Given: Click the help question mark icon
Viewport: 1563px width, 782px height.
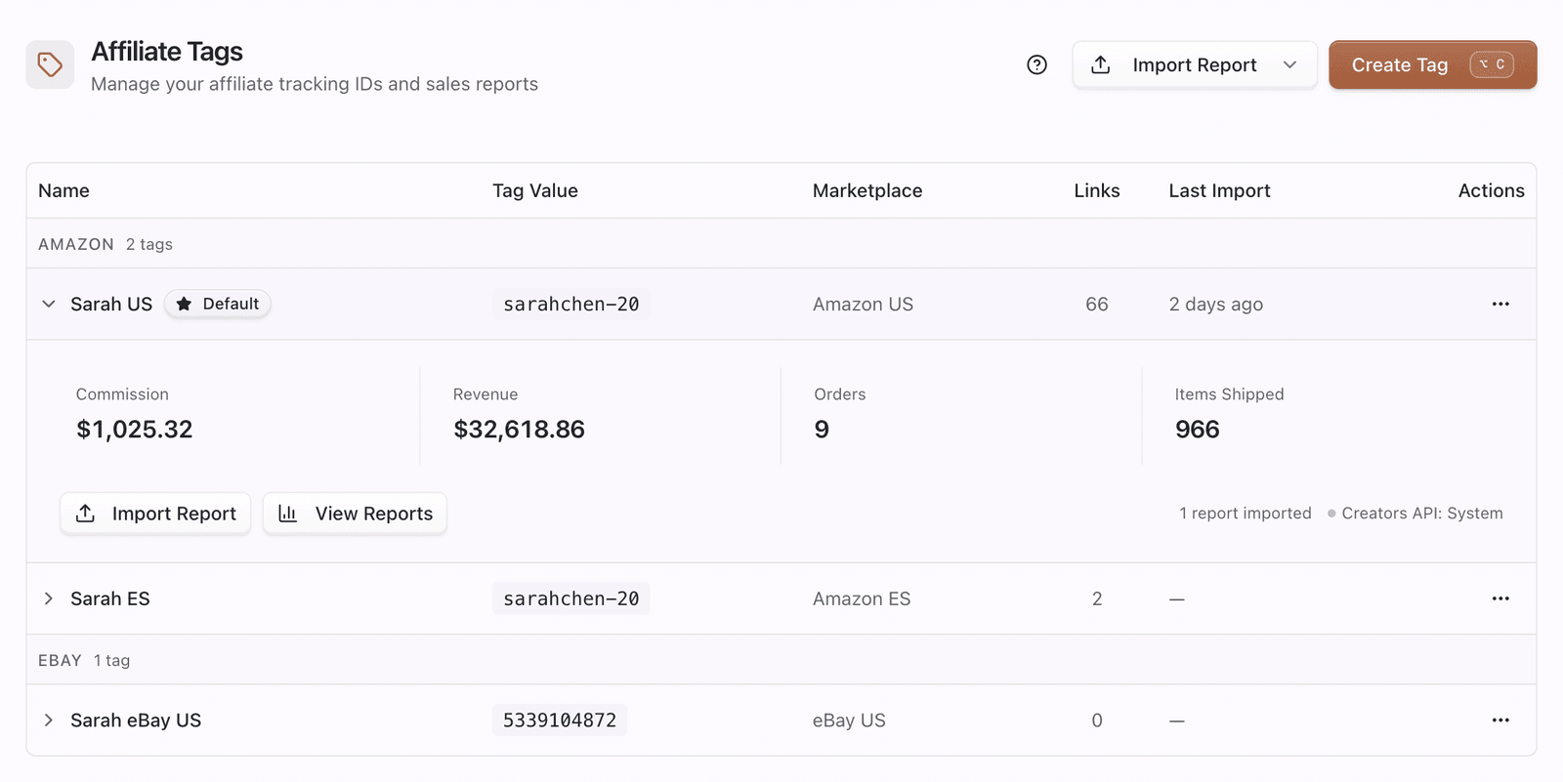Looking at the screenshot, I should 1036,64.
